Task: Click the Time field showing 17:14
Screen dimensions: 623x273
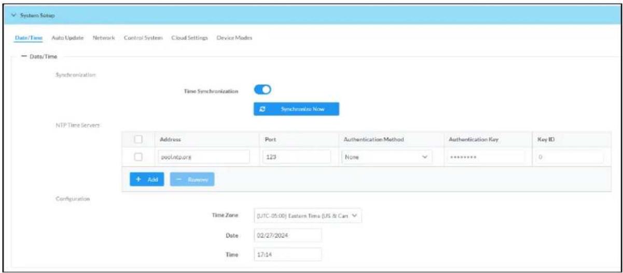Action: click(x=288, y=254)
